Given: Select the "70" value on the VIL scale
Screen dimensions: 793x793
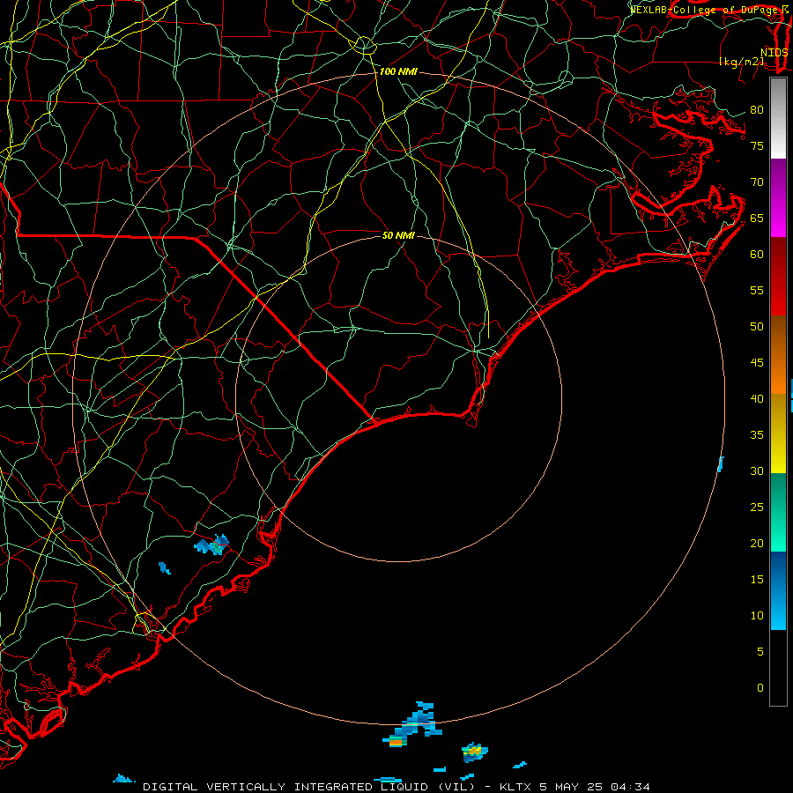Looking at the screenshot, I should pyautogui.click(x=757, y=182).
